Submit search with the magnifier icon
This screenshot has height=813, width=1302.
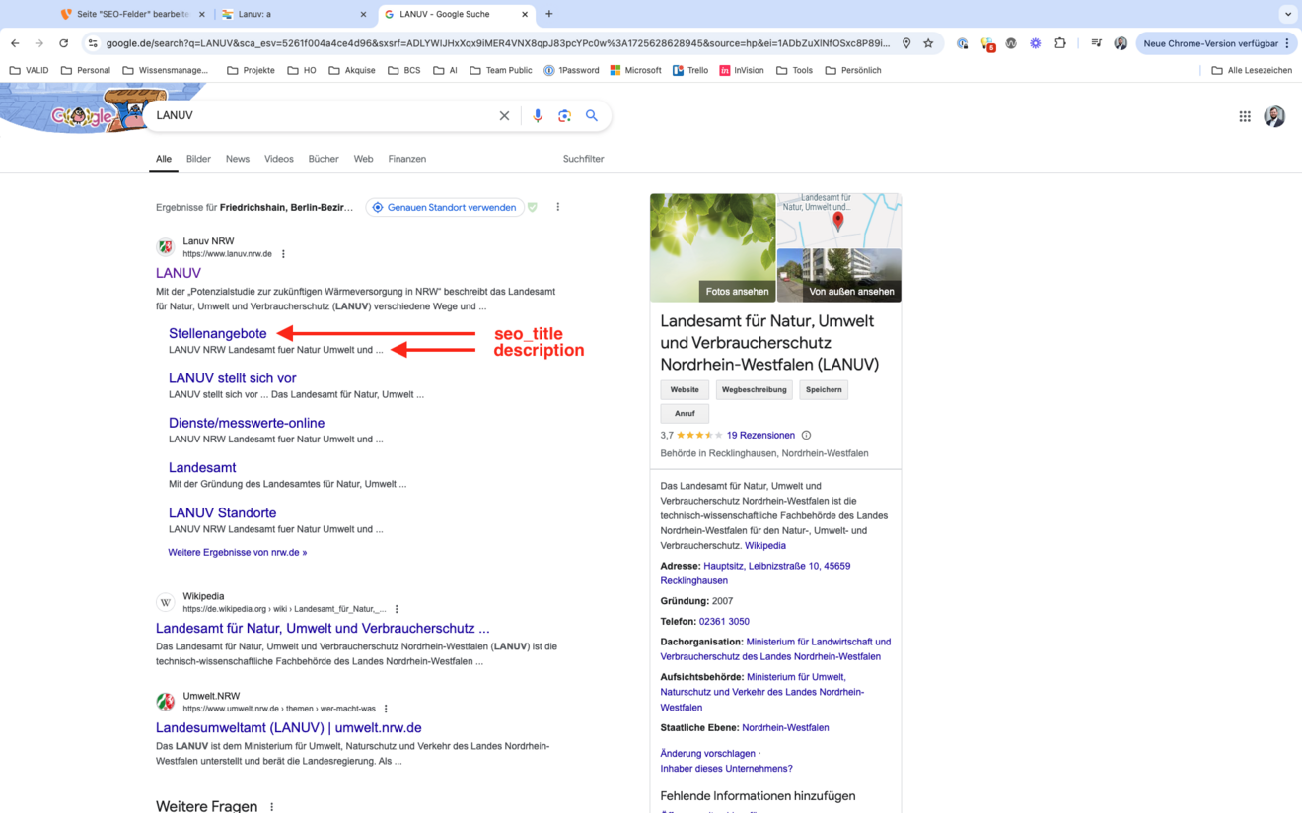tap(592, 115)
